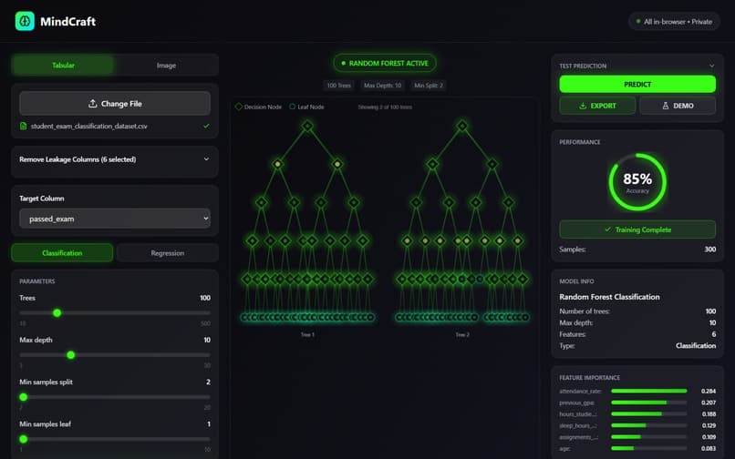Image resolution: width=735 pixels, height=459 pixels.
Task: Click the Target Column label
Action: [42, 199]
